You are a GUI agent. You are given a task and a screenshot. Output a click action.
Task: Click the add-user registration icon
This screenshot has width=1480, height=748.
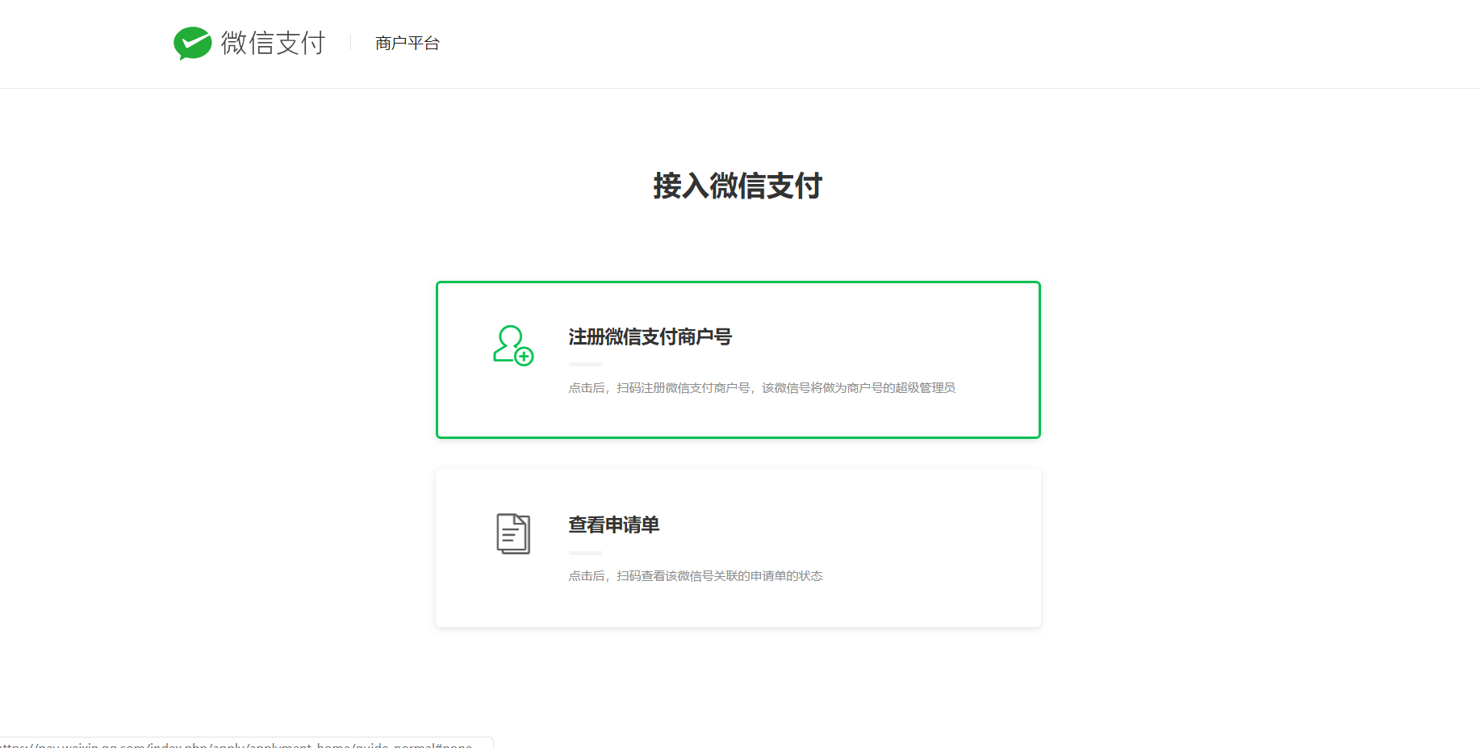513,345
